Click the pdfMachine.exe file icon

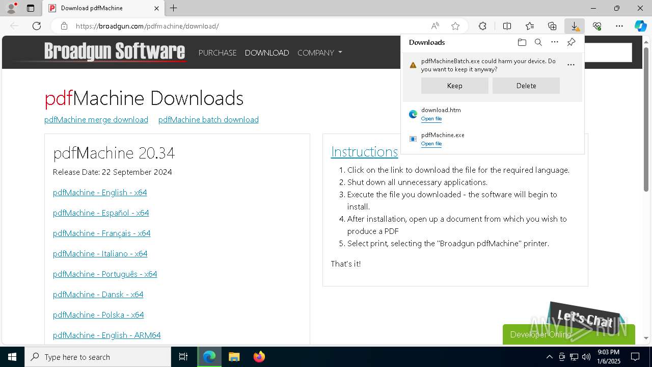point(413,139)
